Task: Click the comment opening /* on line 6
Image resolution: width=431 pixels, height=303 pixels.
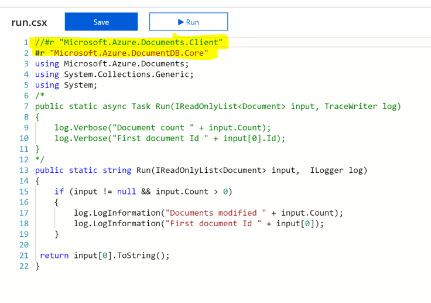Action: coord(40,96)
